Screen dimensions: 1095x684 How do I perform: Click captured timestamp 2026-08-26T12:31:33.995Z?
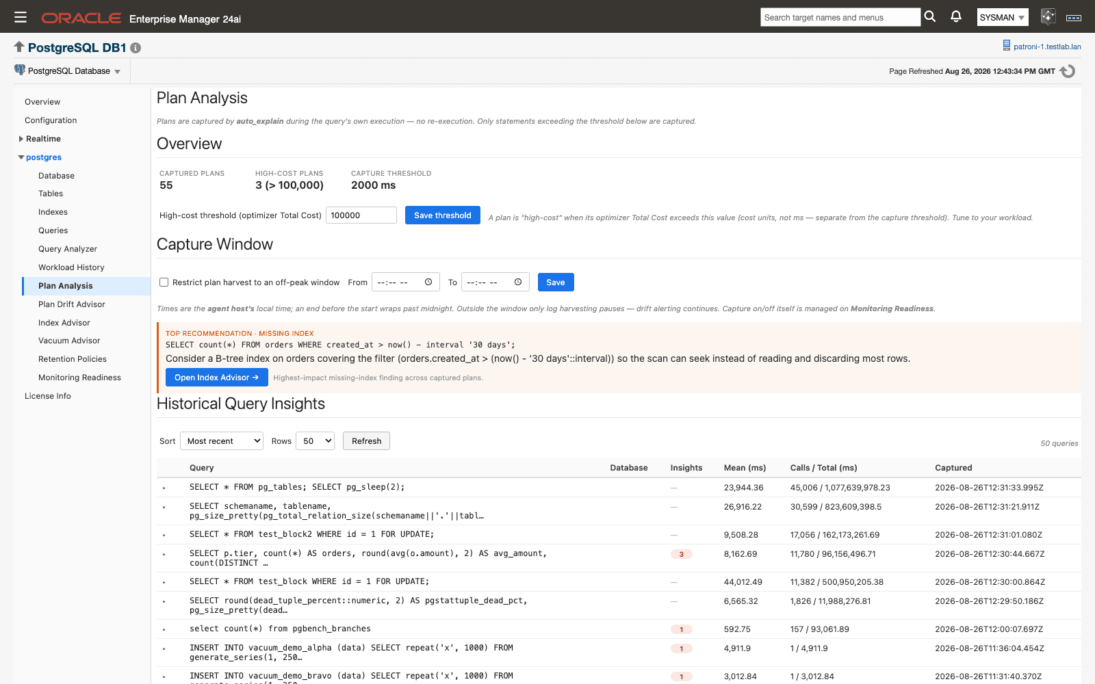click(x=989, y=488)
